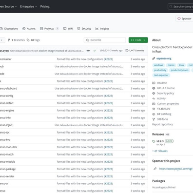Click the Go to file search field

click(x=105, y=40)
